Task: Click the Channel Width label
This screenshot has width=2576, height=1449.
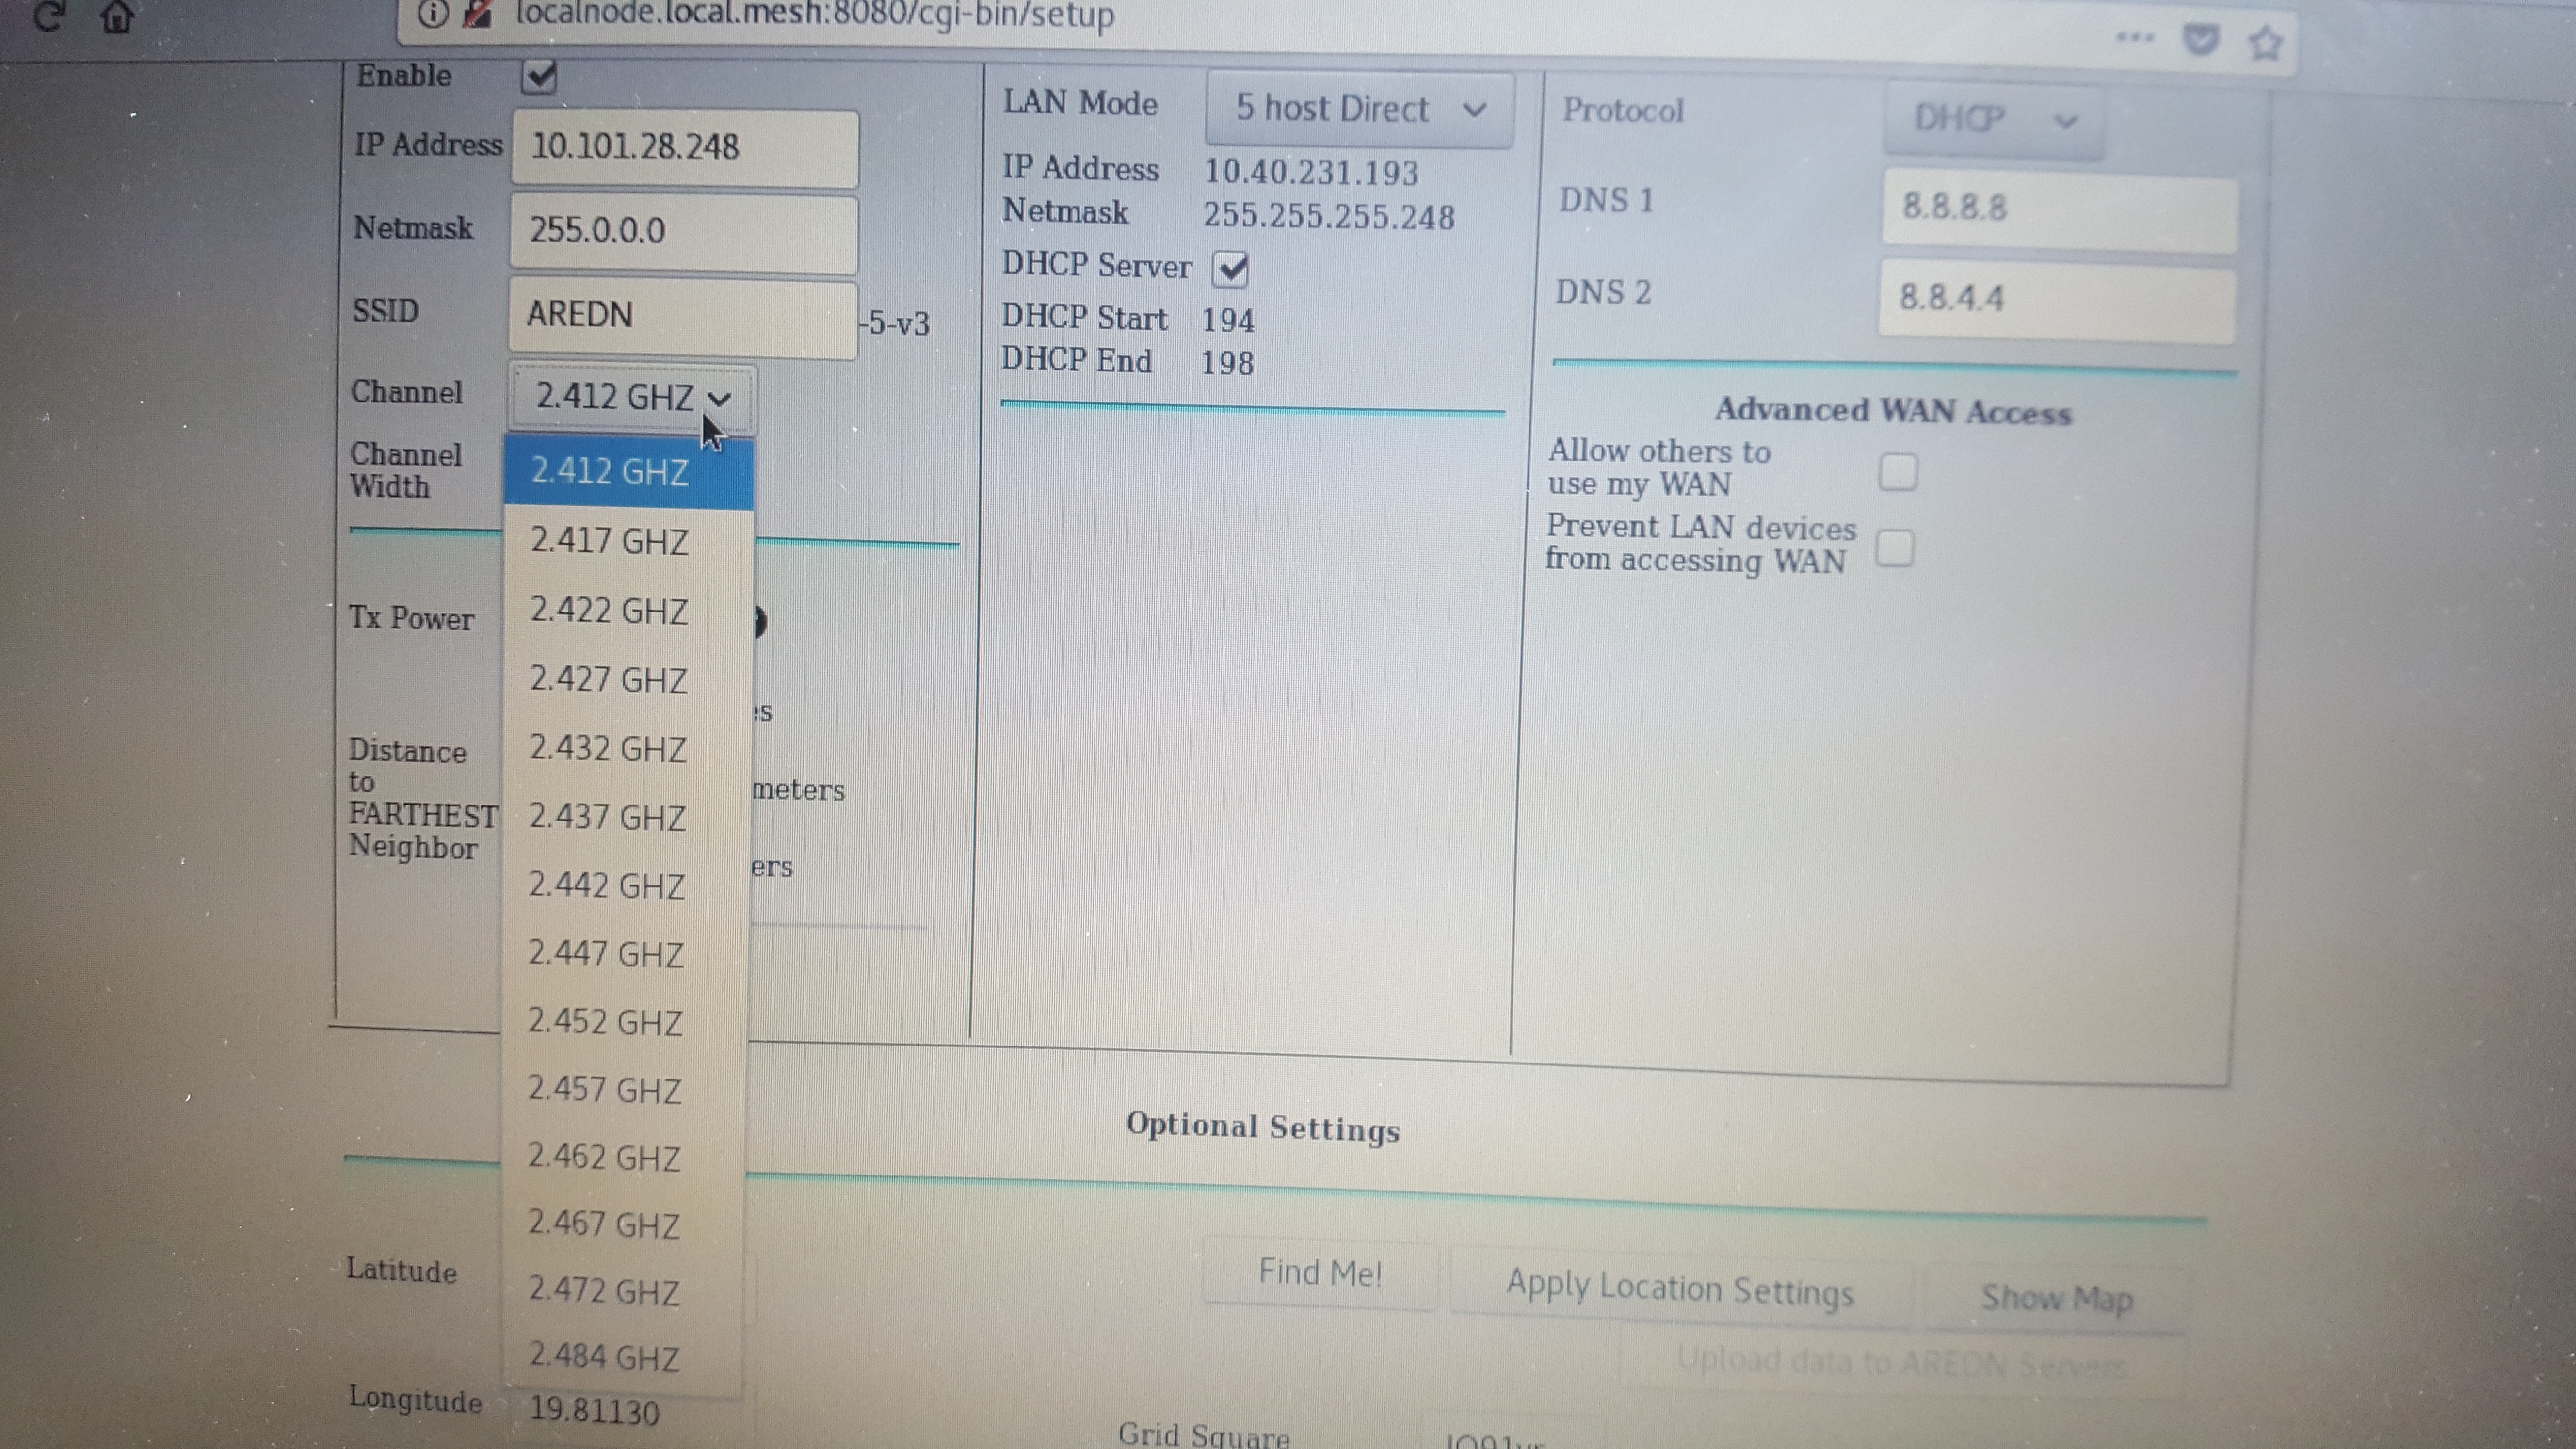Action: [x=405, y=470]
